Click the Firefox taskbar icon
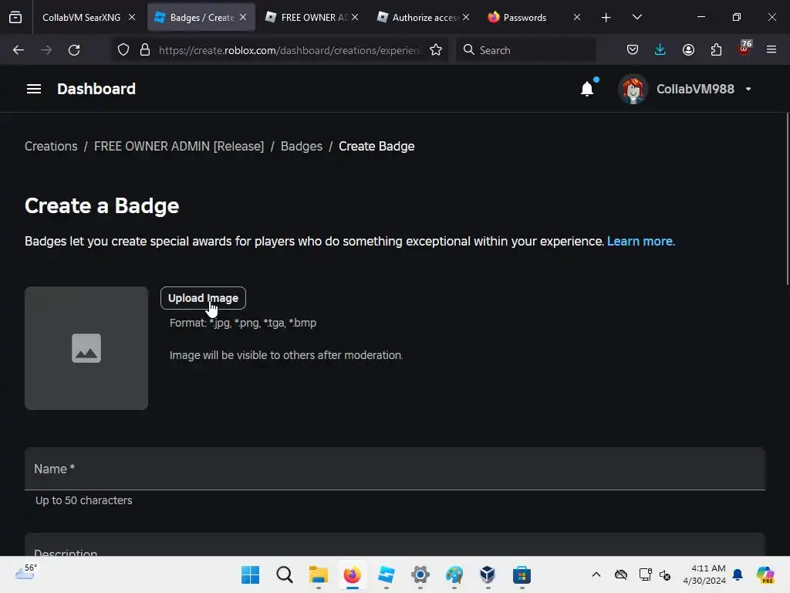790x593 pixels. coord(352,574)
